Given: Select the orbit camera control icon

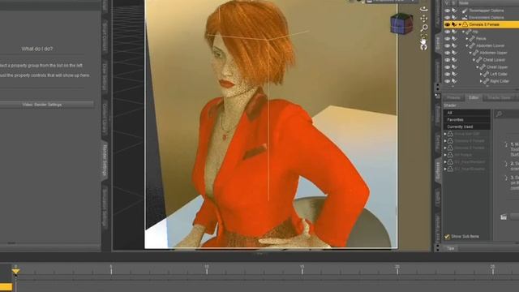Looking at the screenshot, I should coord(423,9).
